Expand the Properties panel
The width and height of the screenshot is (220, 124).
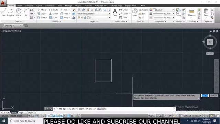(161, 21)
